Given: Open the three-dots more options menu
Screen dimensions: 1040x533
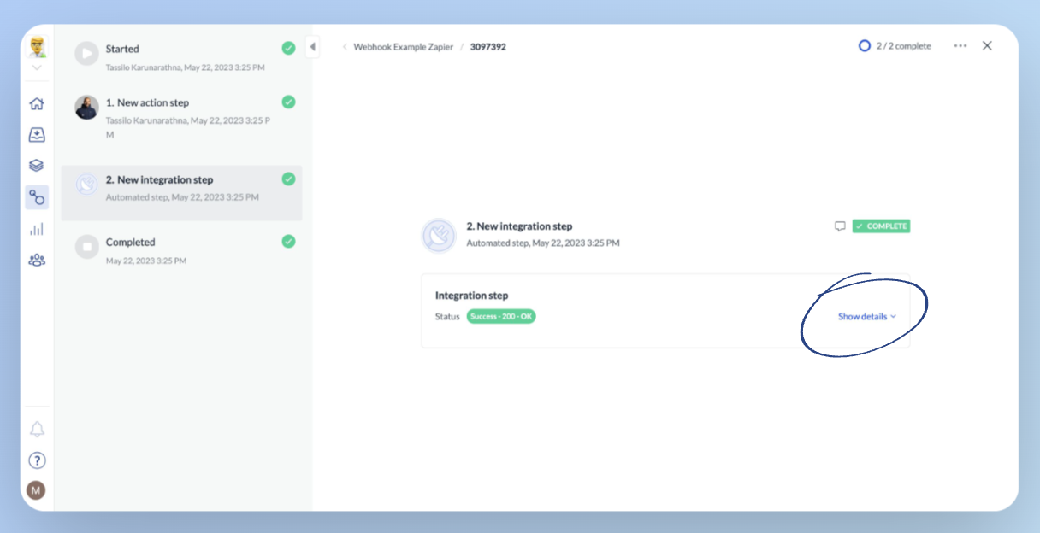Looking at the screenshot, I should pyautogui.click(x=960, y=46).
